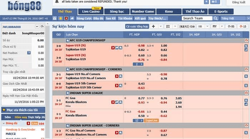Open the E-Sports tab
Screen dimensions: 250x139
point(221,11)
